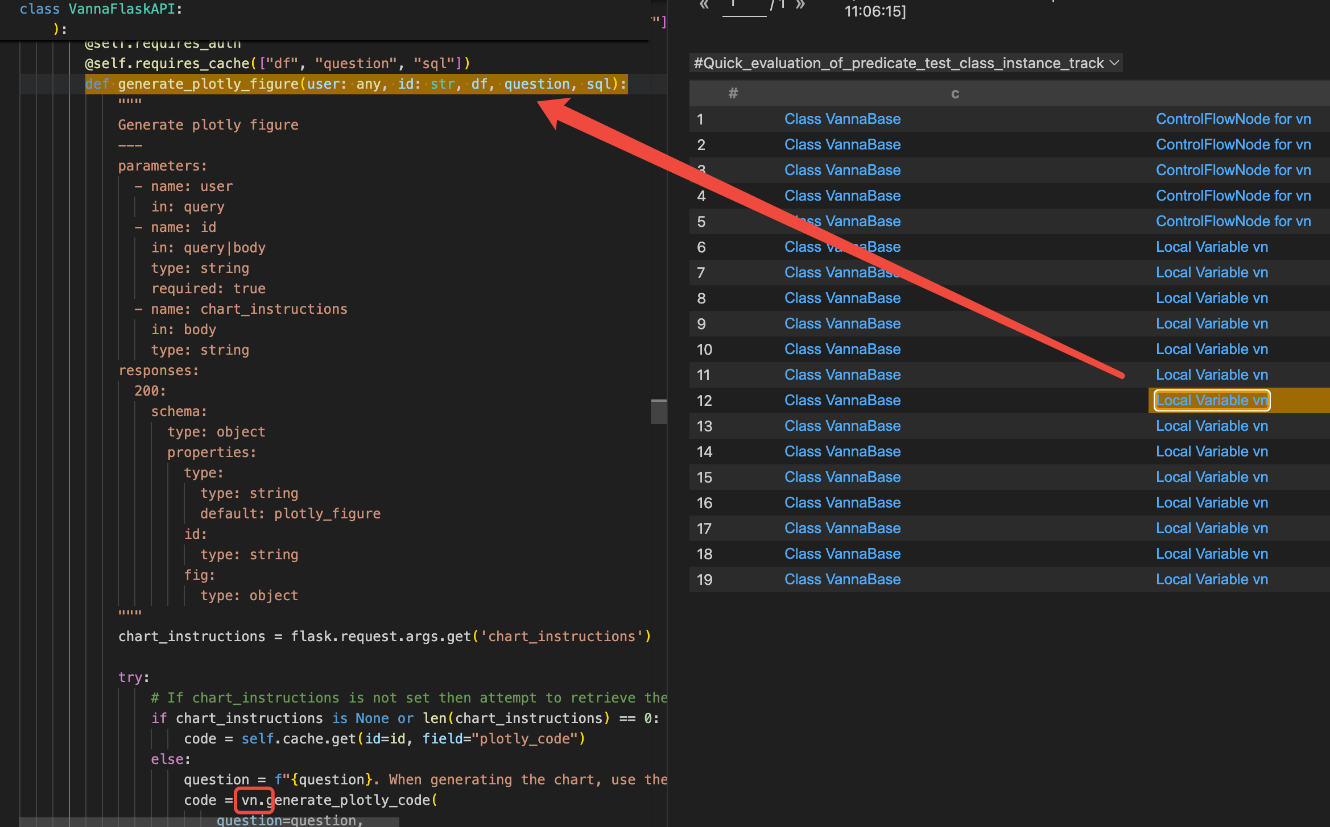
Task: Click the results page number field
Action: pyautogui.click(x=745, y=7)
